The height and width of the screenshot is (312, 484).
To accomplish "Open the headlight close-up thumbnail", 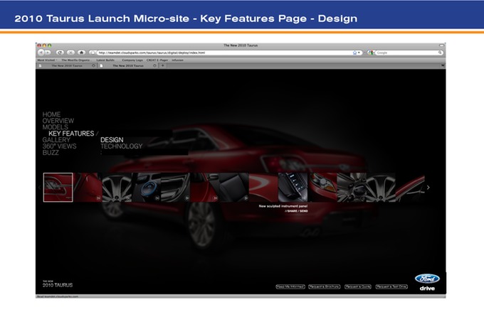I will click(322, 188).
